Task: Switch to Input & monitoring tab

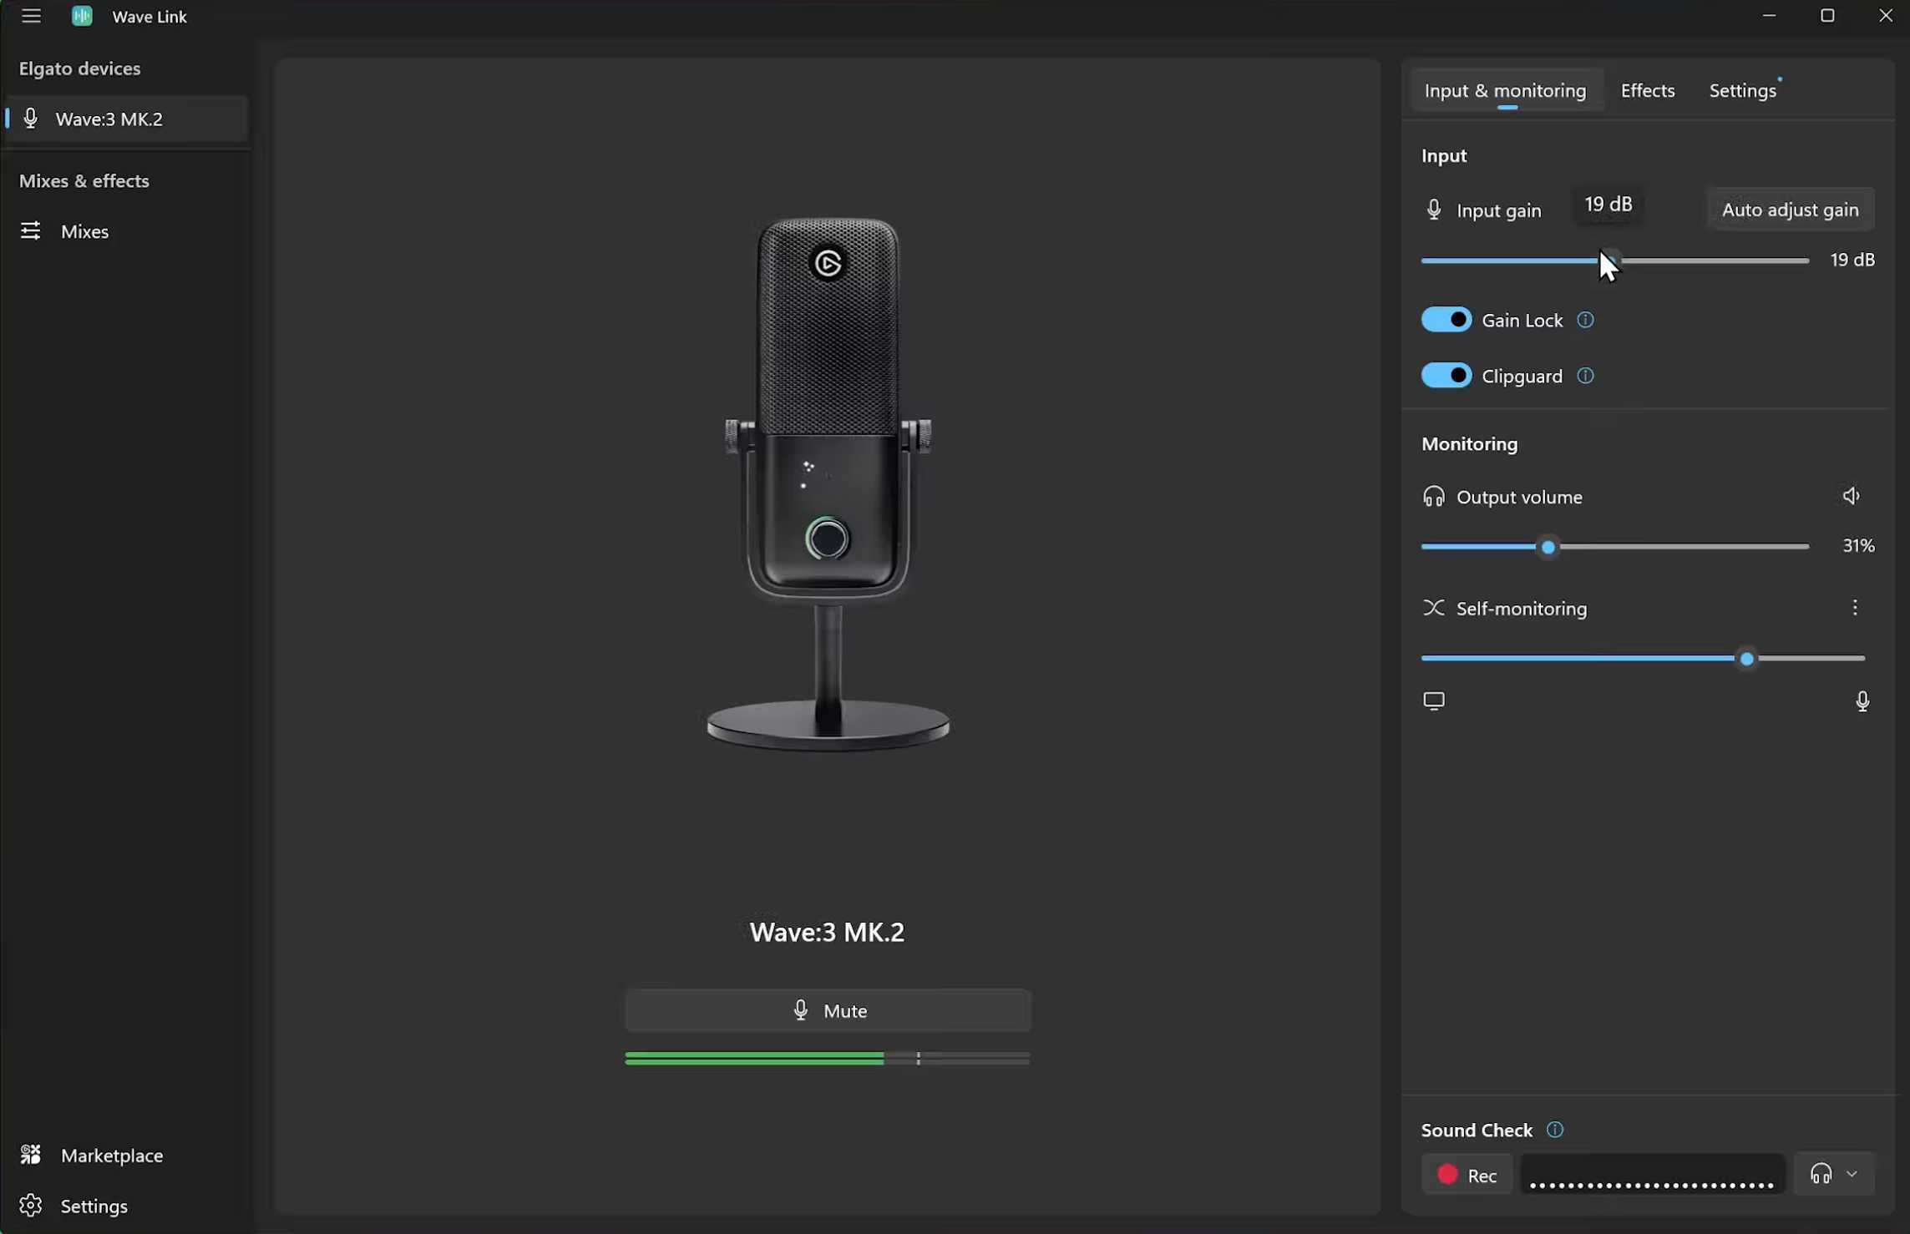Action: point(1505,90)
